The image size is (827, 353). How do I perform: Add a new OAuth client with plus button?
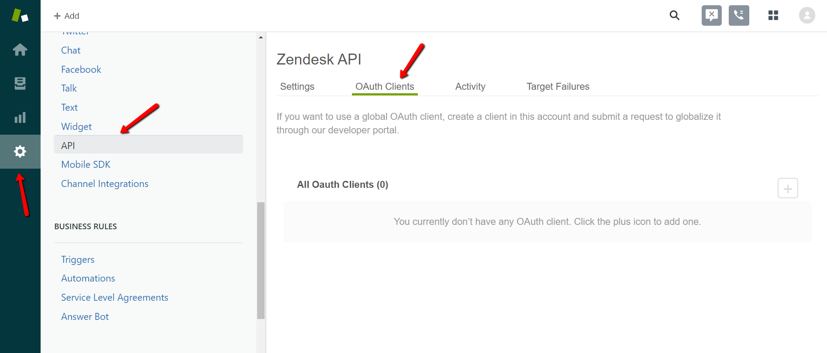click(x=788, y=188)
